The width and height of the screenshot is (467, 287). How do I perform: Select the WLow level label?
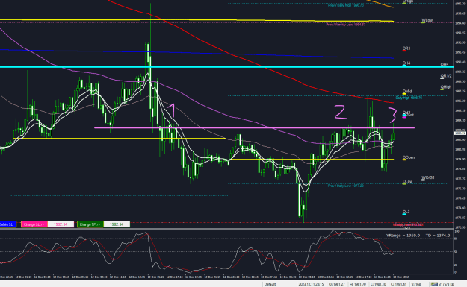[427, 21]
